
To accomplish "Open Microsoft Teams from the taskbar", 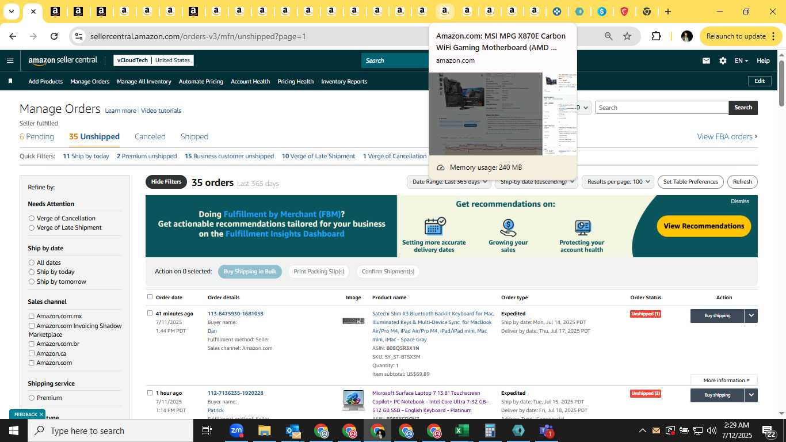I will tap(546, 430).
